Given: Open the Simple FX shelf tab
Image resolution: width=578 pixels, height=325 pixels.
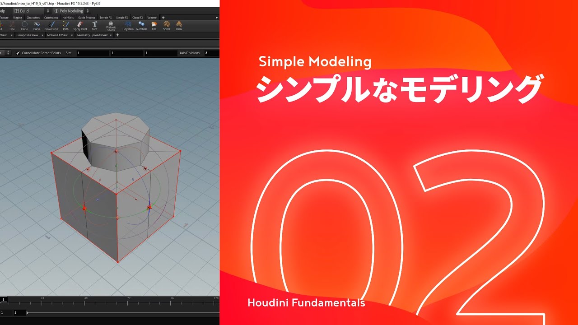Looking at the screenshot, I should pyautogui.click(x=122, y=18).
